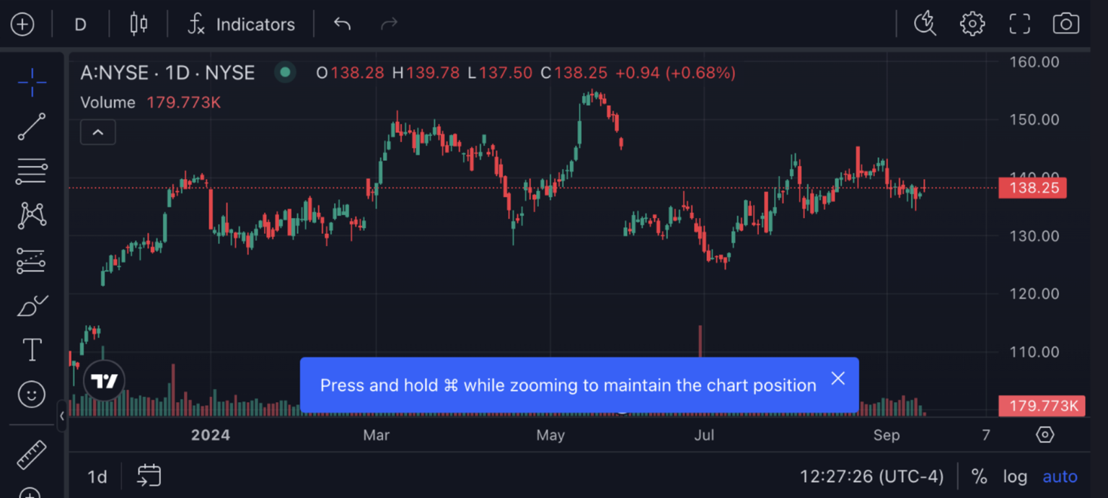
Task: Select the crosshair cursor tool
Action: [x=32, y=83]
